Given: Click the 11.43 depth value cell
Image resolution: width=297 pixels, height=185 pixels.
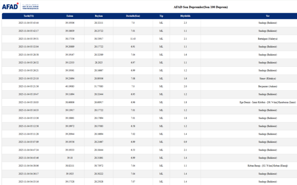Looking at the screenshot, I should (133, 39).
